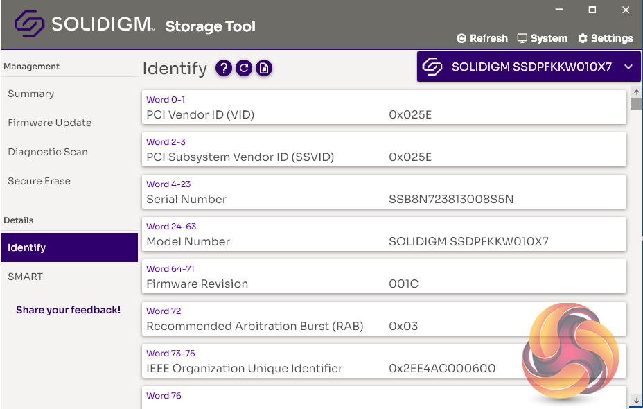Open Secure Erase in sidebar
The image size is (643, 409).
coord(39,181)
